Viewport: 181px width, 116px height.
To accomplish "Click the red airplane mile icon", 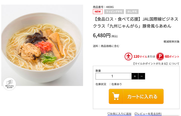I will pyautogui.click(x=128, y=56).
